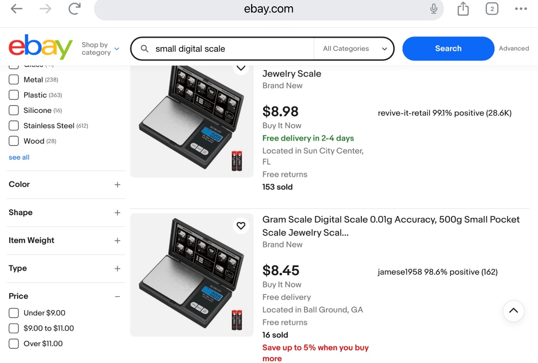Go to the eBay homepage via logo

pyautogui.click(x=40, y=48)
